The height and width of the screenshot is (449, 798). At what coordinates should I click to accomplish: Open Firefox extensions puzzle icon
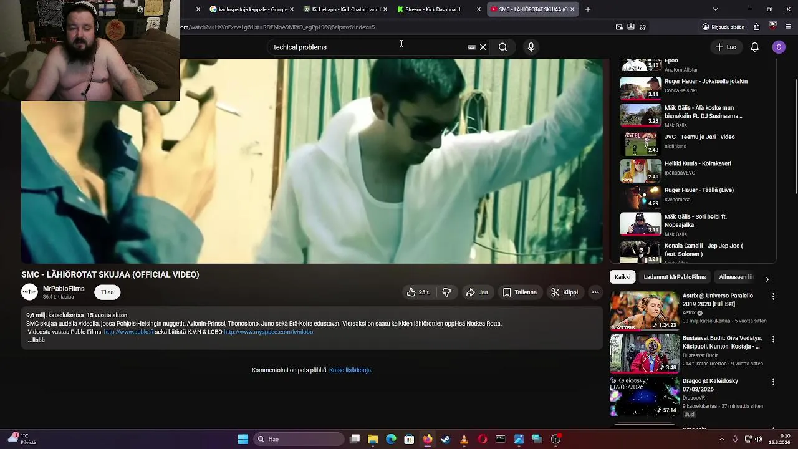756,27
